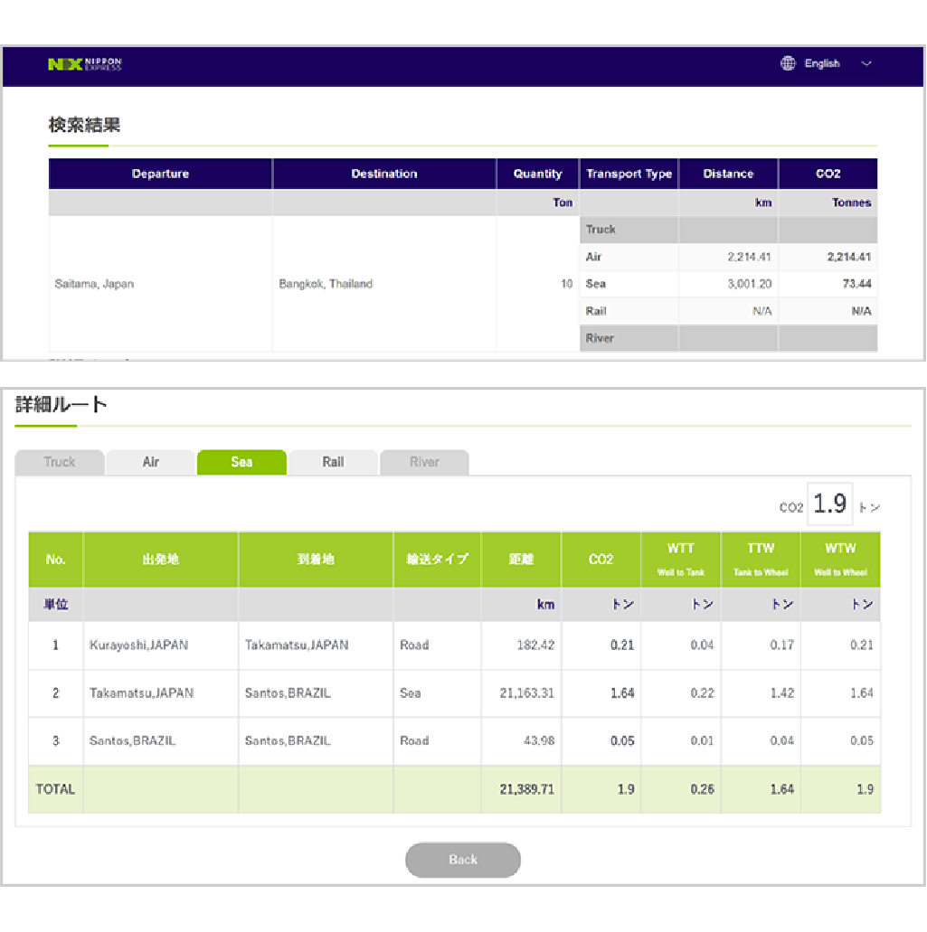This screenshot has width=927, height=932.
Task: Select the total distance 21,389.71
Action: (x=527, y=789)
